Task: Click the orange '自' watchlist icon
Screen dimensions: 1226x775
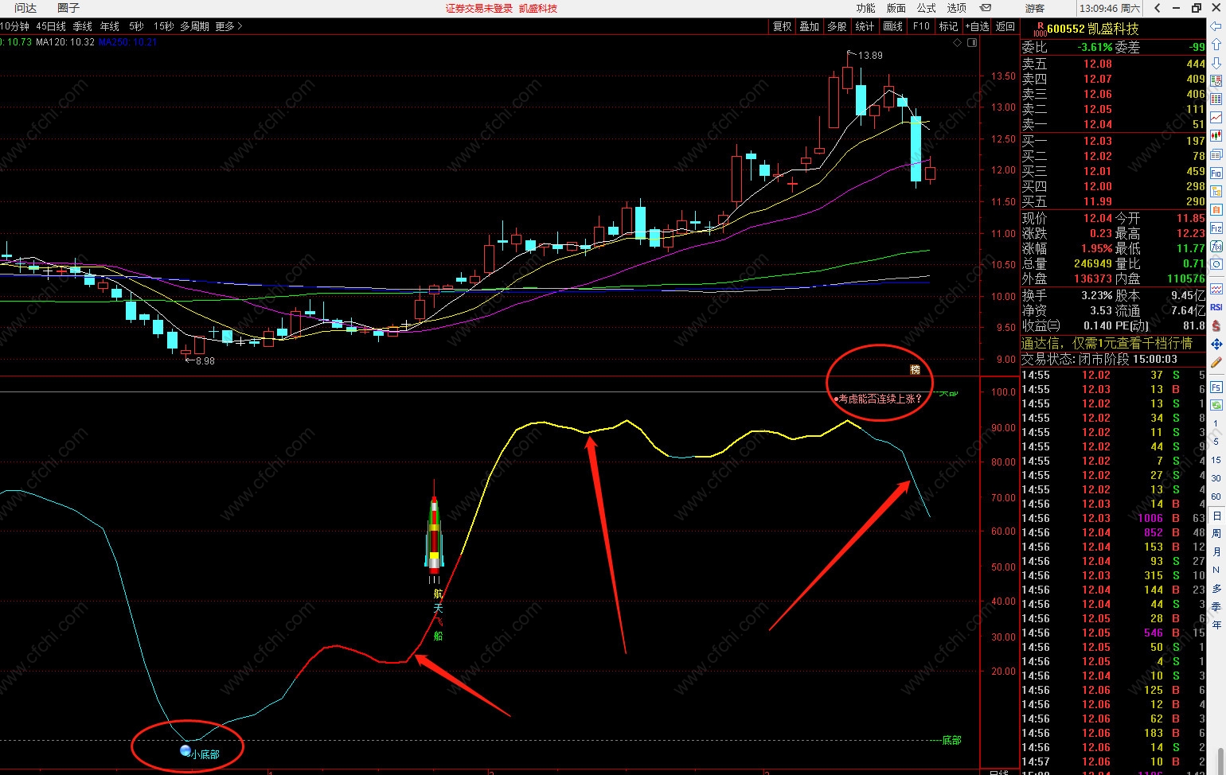Action: coord(1216,209)
